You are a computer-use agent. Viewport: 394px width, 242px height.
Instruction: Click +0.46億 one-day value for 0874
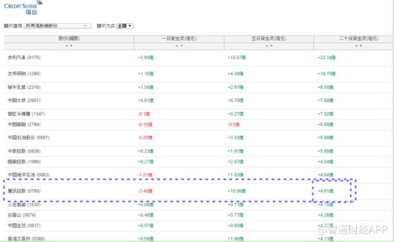coord(146,215)
